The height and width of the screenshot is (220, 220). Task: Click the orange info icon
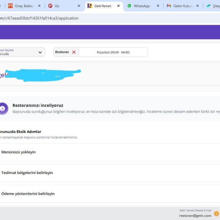[x=216, y=214]
